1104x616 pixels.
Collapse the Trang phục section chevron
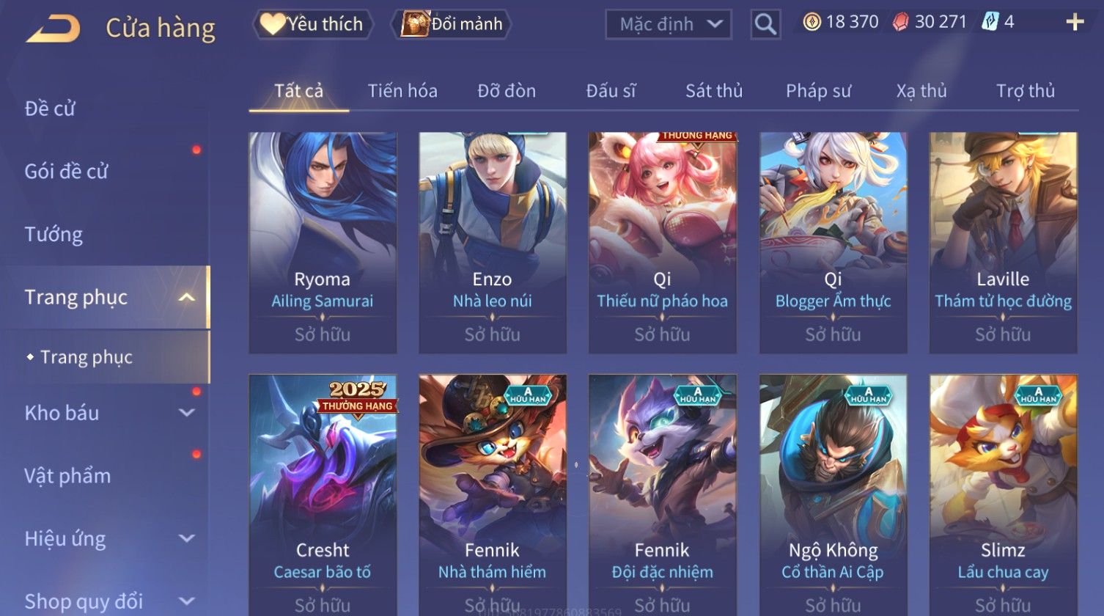(x=187, y=297)
